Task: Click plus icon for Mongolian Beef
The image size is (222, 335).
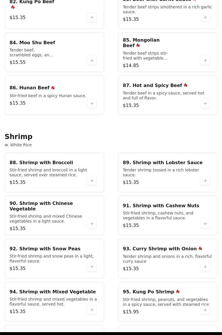Action: [205, 60]
